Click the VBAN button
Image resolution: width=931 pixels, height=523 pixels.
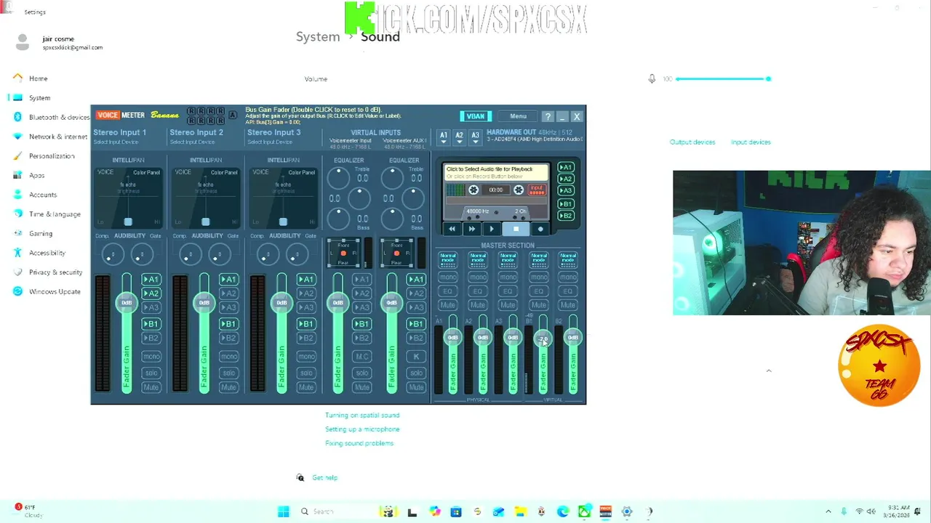475,116
